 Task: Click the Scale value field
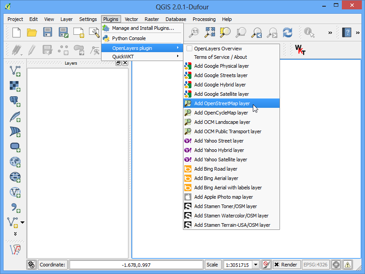click(238, 265)
